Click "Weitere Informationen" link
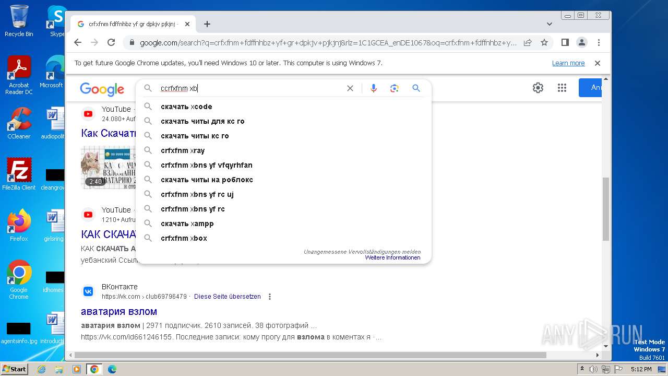This screenshot has height=376, width=668. pos(392,257)
